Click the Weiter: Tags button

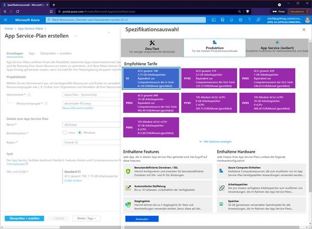(86, 219)
